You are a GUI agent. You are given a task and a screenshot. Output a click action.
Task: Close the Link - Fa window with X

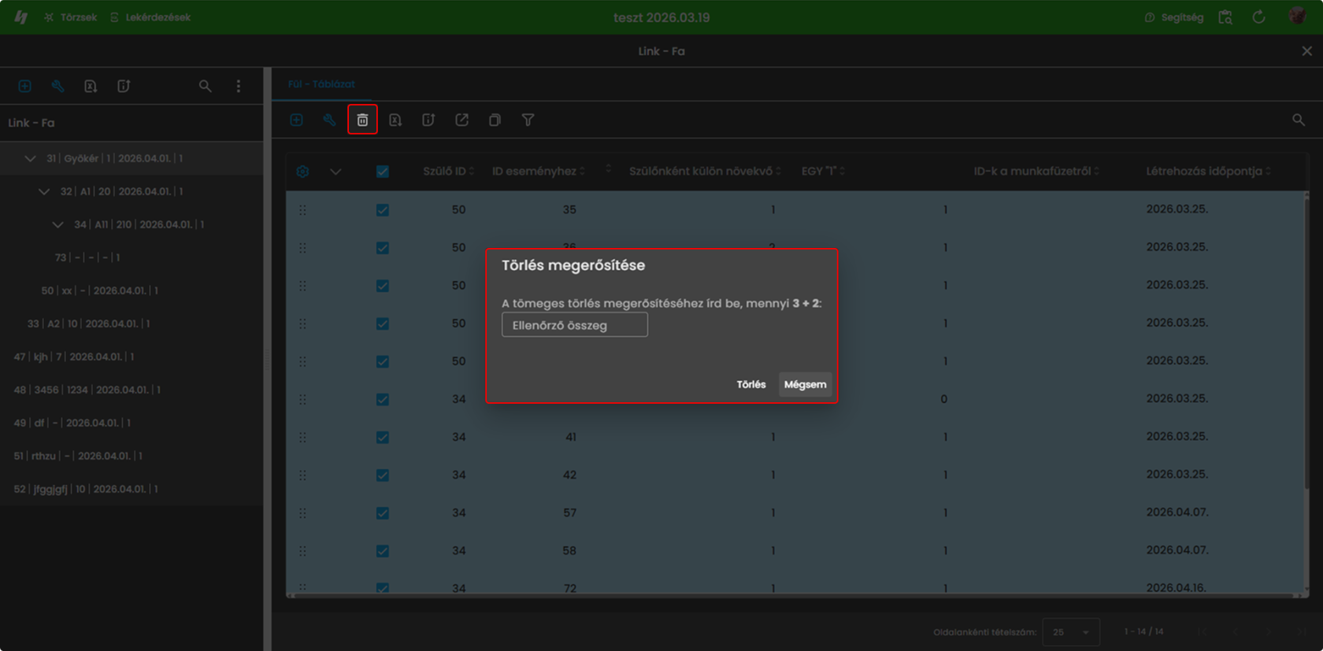pyautogui.click(x=1306, y=51)
